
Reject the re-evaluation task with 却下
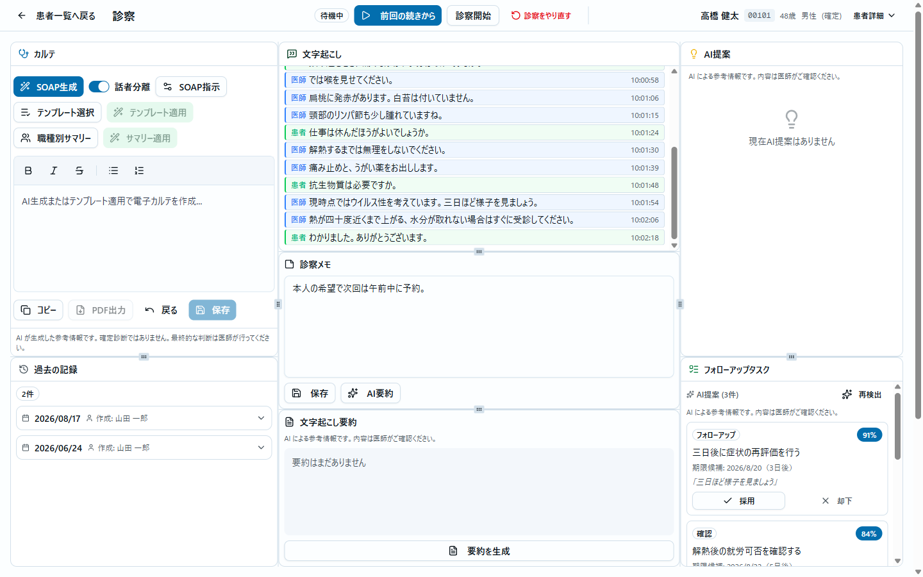(x=836, y=501)
